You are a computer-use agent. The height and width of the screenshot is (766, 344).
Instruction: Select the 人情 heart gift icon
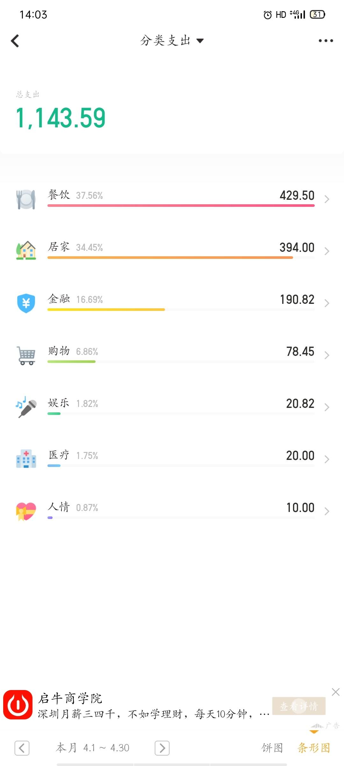click(26, 511)
